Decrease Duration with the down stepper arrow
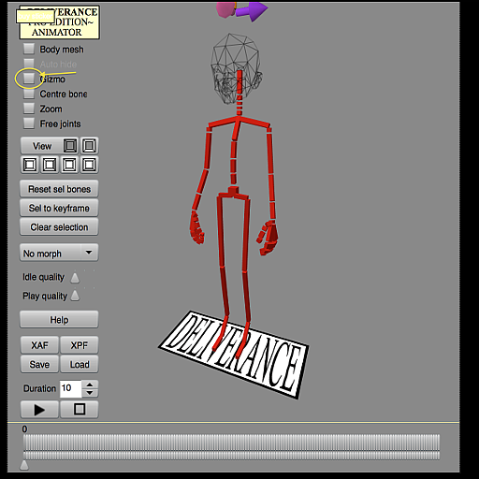This screenshot has height=479, width=479. pyautogui.click(x=90, y=393)
